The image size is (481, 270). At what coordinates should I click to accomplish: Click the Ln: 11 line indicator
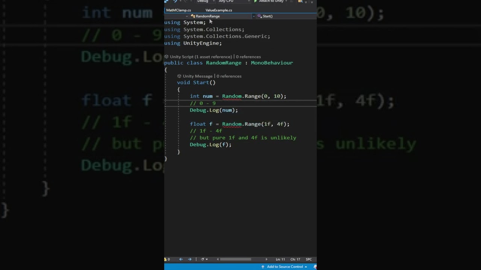click(280, 259)
